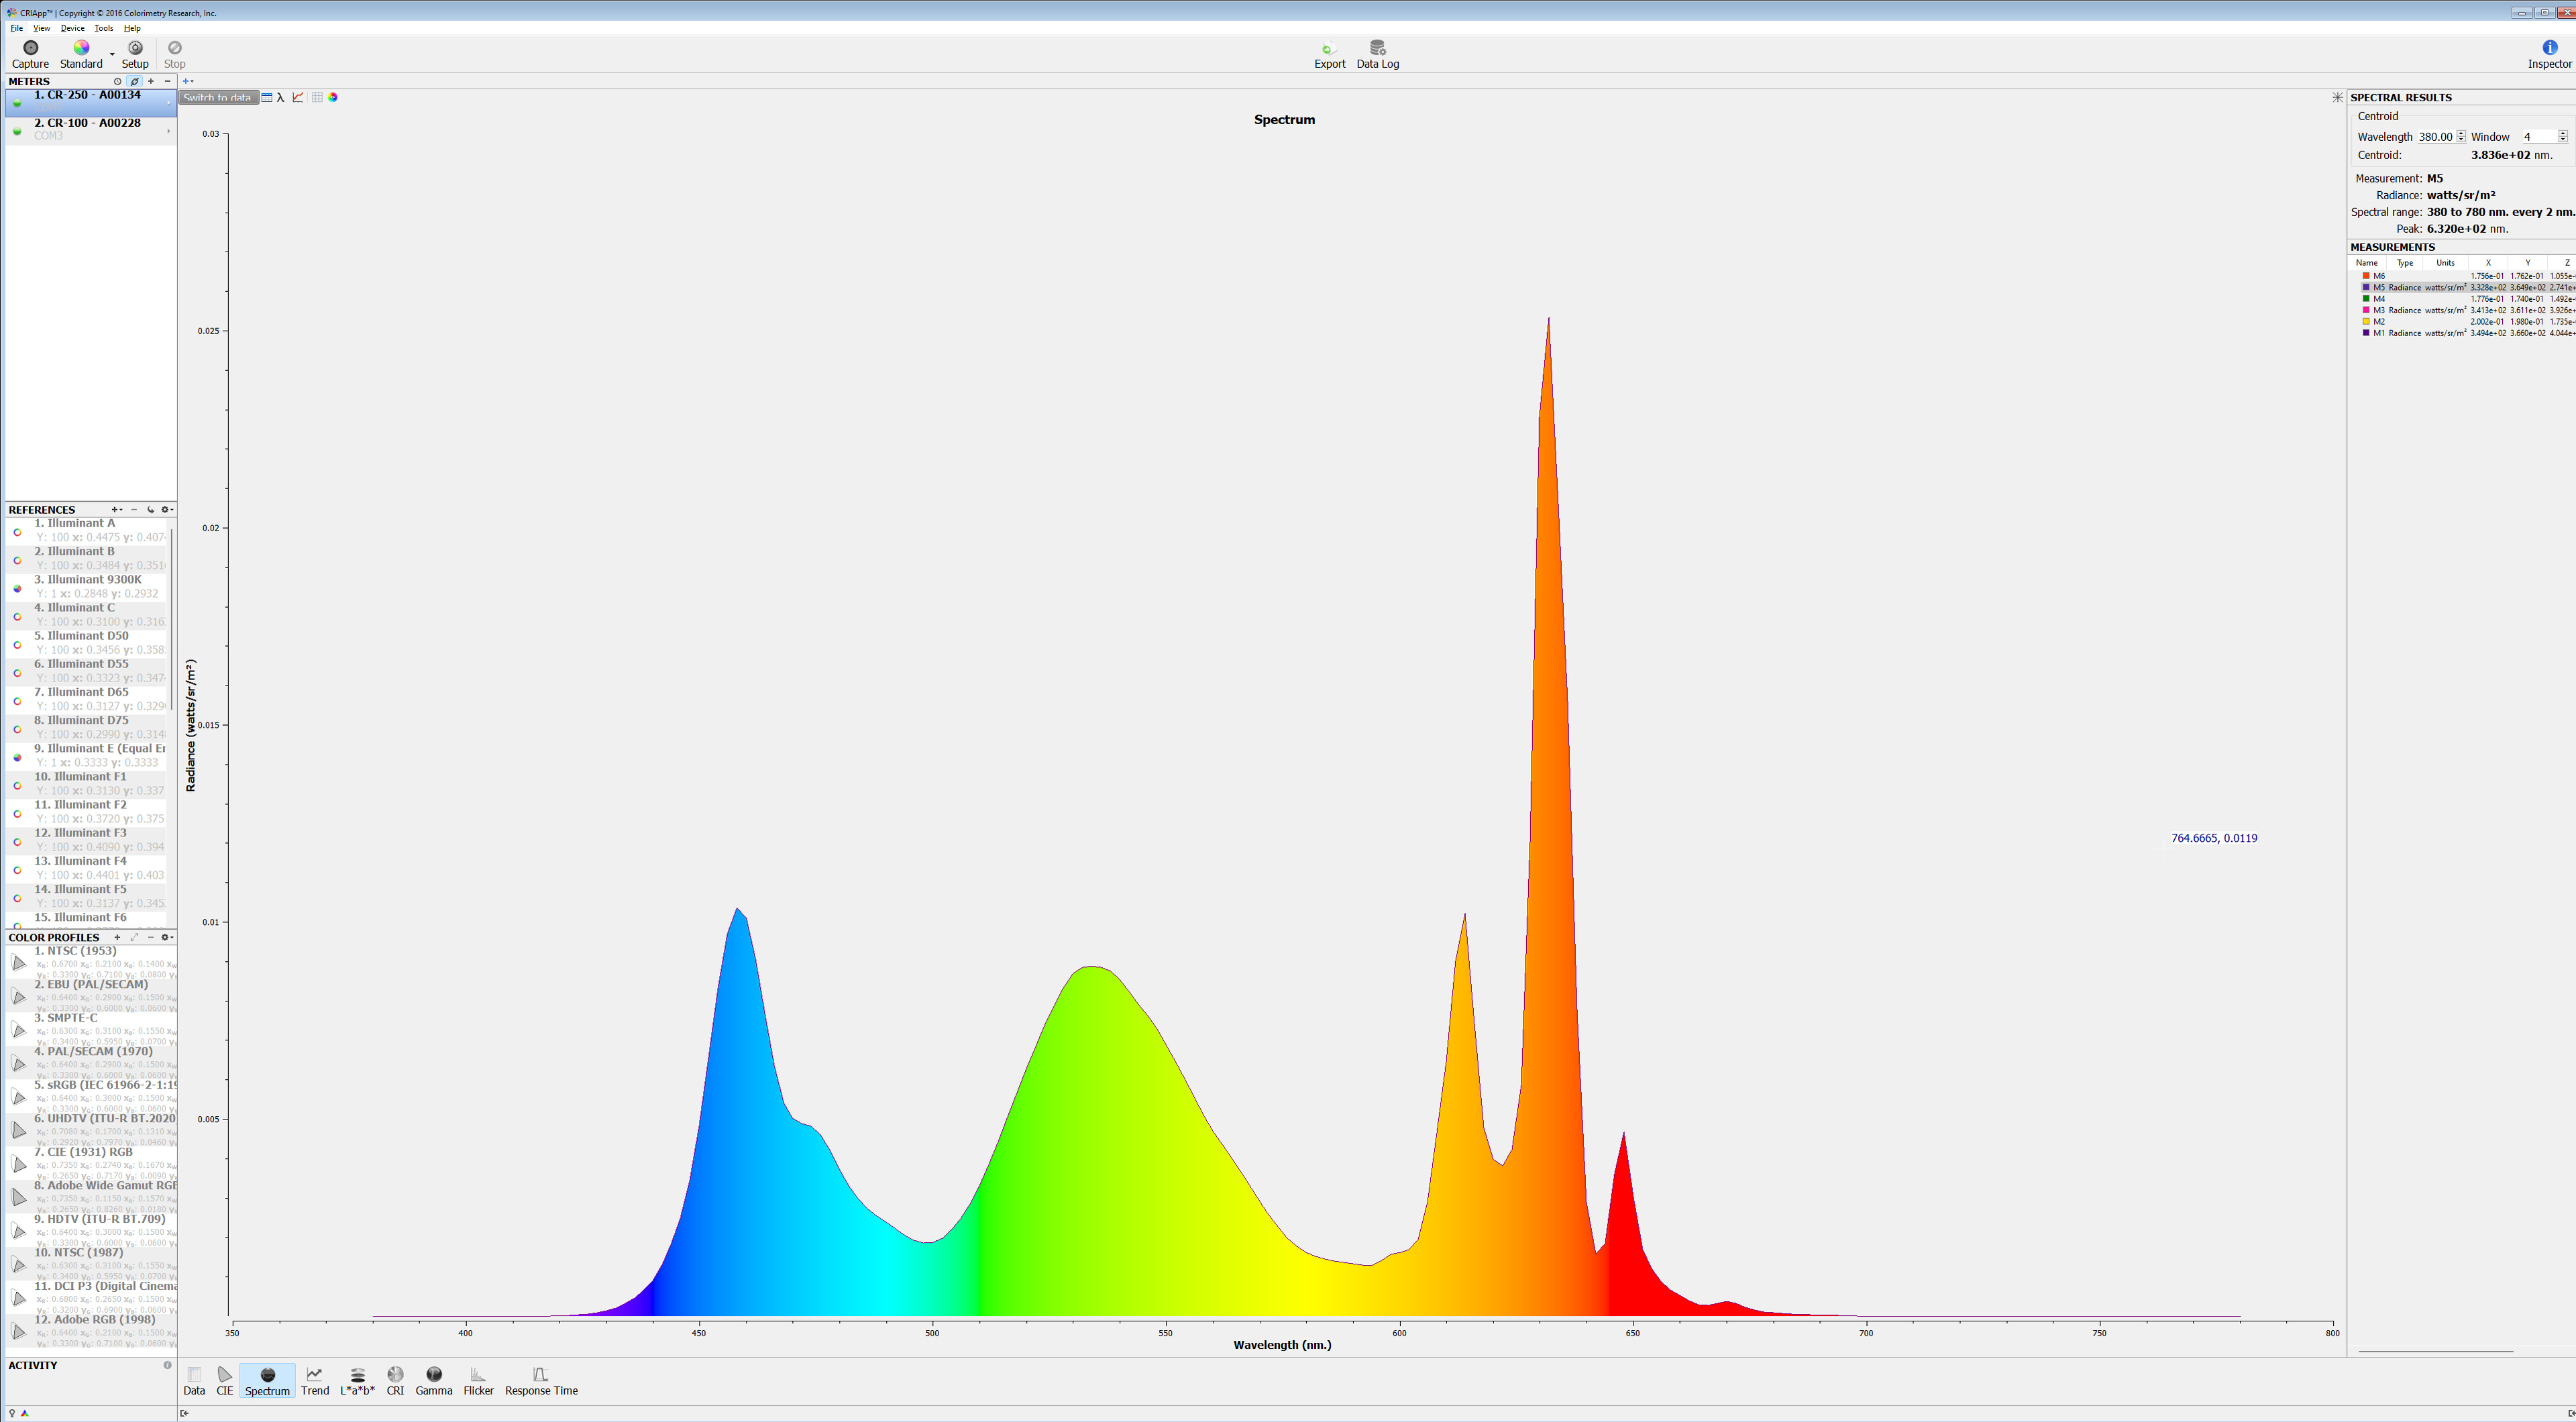Open the Flicker view
Screen dimensions: 2576x1422
478,1381
